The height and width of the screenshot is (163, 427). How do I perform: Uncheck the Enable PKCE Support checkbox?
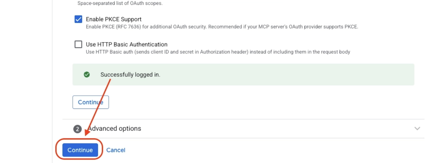(78, 19)
